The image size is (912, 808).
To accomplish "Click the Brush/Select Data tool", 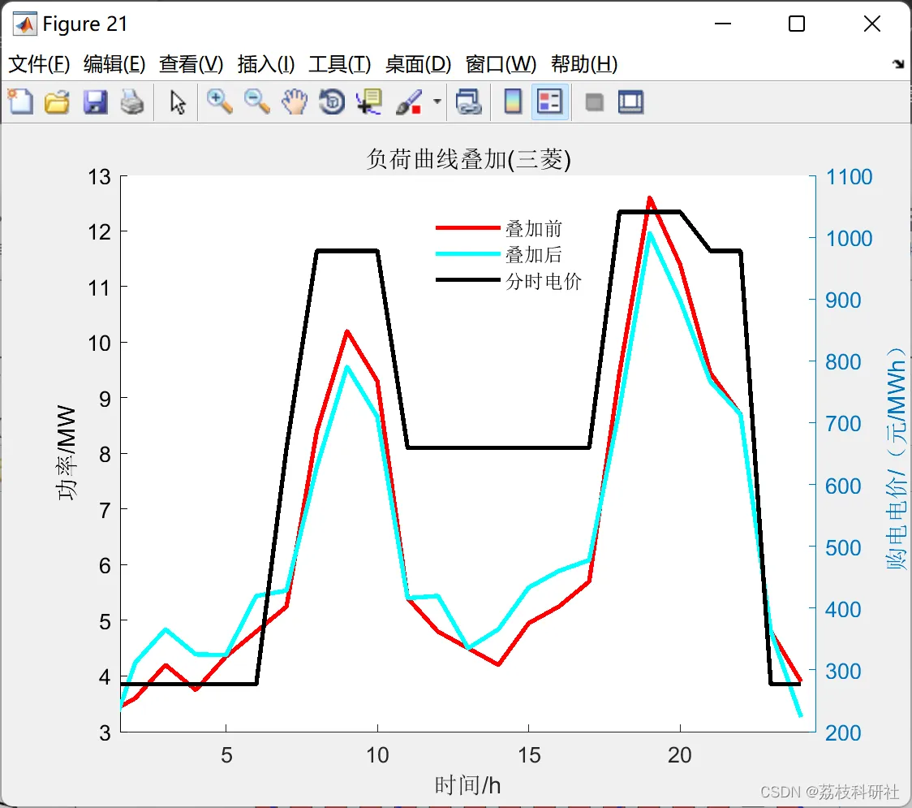I will tap(410, 102).
